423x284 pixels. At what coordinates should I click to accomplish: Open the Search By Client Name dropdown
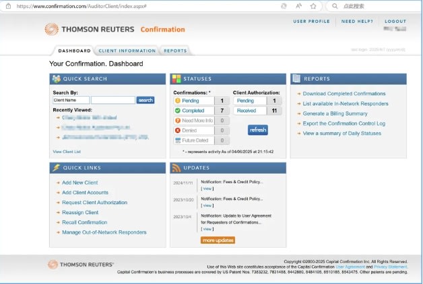[71, 100]
